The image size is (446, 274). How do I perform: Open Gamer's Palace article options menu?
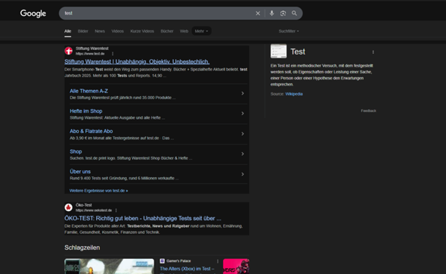(x=218, y=261)
